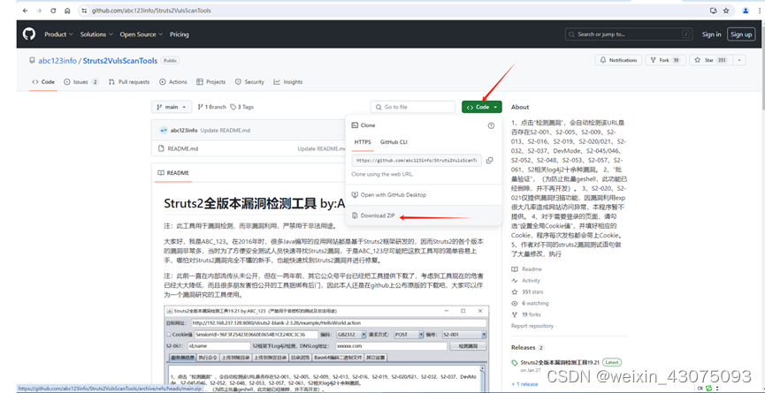The width and height of the screenshot is (765, 393).
Task: Click the Sign up button
Action: click(741, 34)
